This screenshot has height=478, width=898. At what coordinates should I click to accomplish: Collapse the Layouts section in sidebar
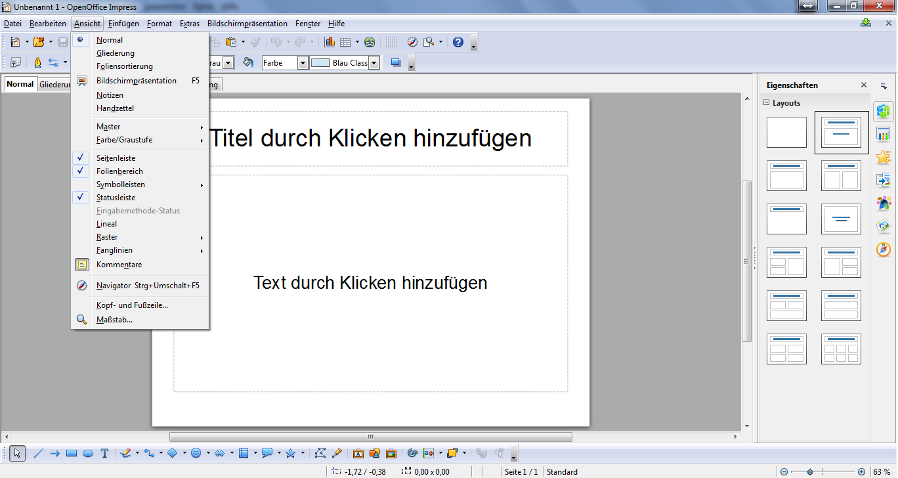click(766, 103)
